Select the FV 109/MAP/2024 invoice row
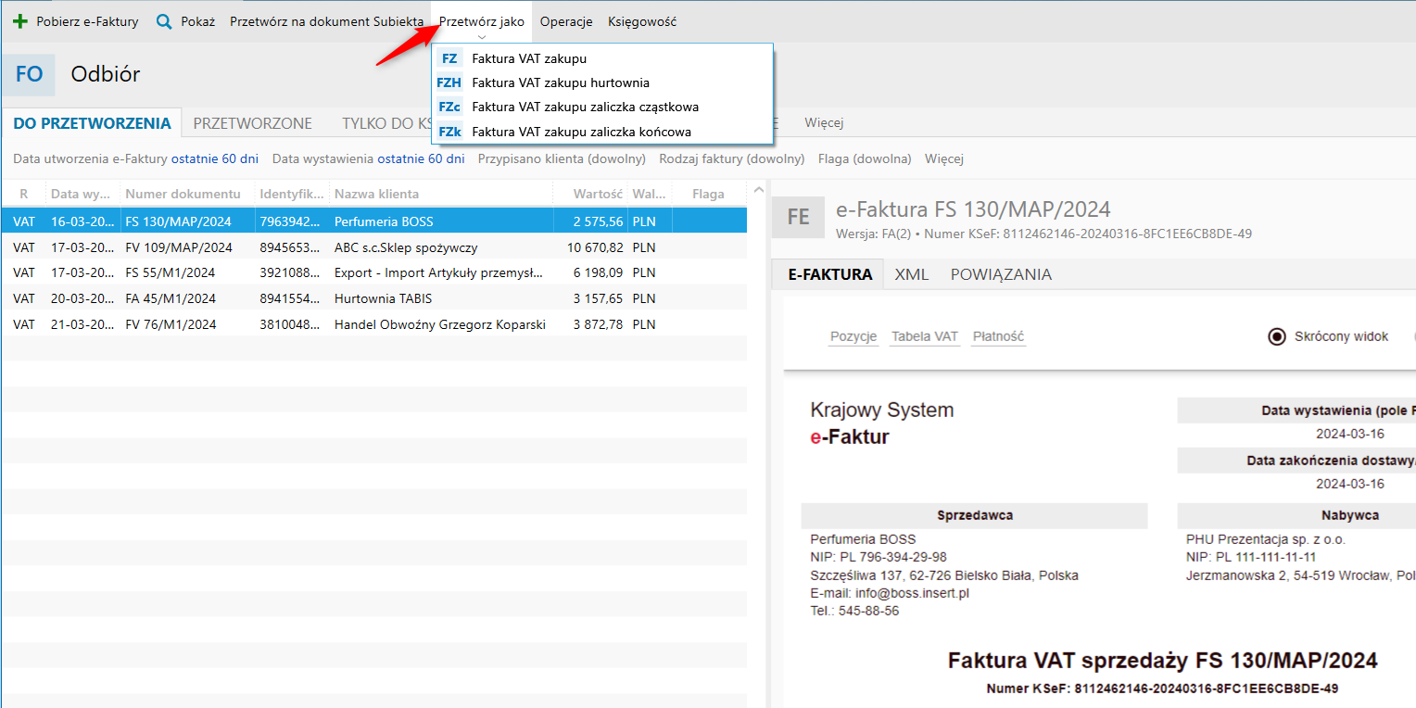Image resolution: width=1416 pixels, height=708 pixels. pos(373,247)
